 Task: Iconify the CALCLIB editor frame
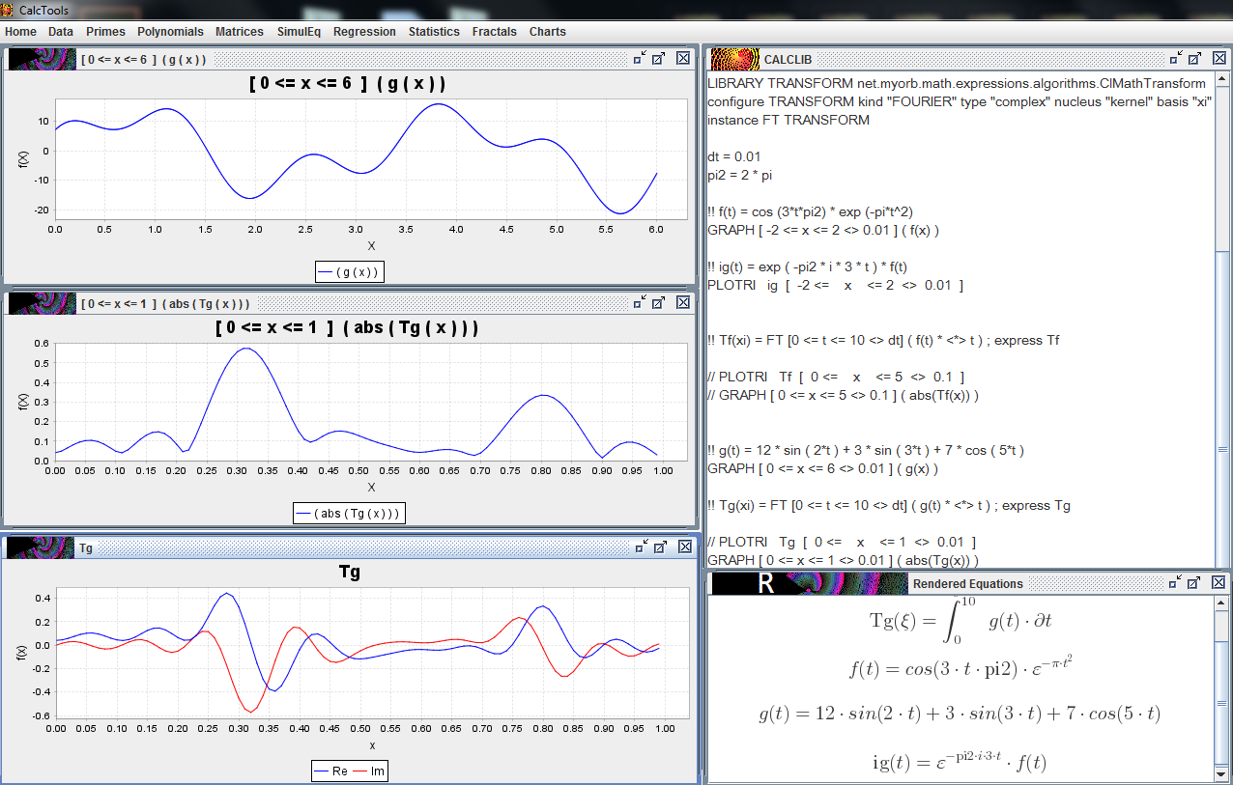click(1175, 59)
